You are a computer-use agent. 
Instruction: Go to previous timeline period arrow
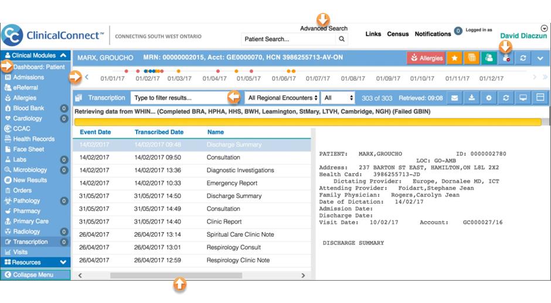point(87,77)
